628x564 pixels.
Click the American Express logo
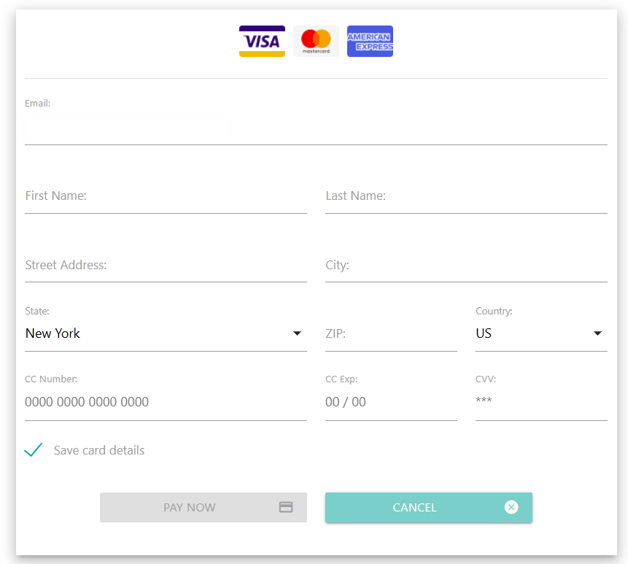tap(370, 41)
